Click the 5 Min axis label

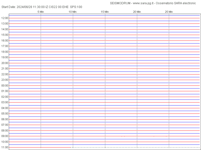pyautogui.click(x=41, y=12)
